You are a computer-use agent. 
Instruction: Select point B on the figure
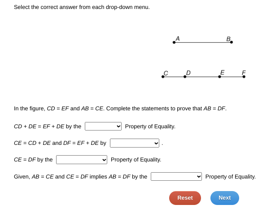pyautogui.click(x=232, y=42)
